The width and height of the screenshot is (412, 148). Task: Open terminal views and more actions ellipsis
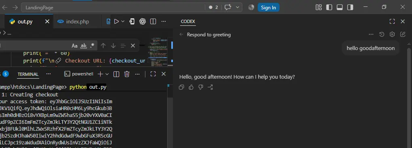click(x=137, y=74)
